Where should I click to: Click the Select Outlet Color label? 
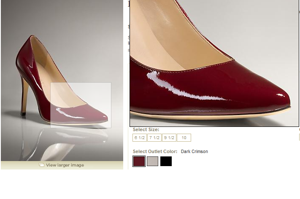[x=155, y=151]
